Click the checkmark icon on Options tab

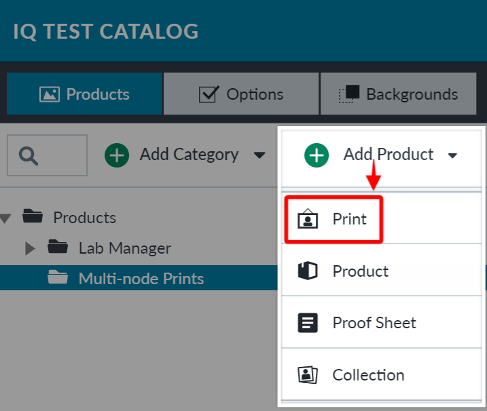209,94
